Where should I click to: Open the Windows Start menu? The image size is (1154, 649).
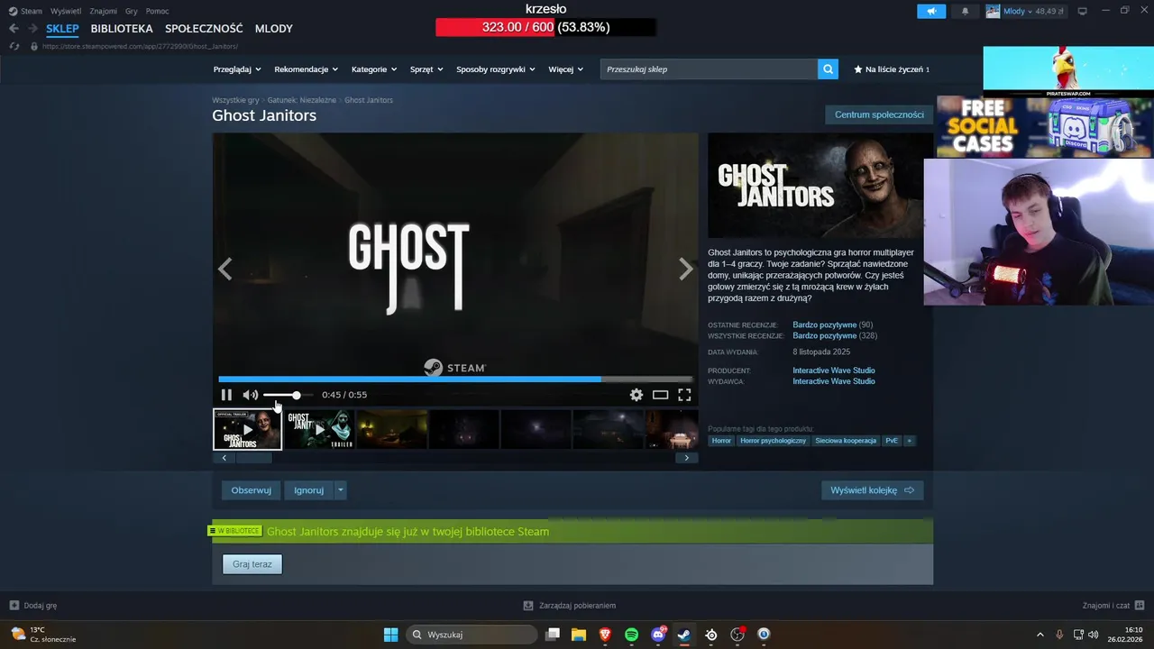pos(390,635)
